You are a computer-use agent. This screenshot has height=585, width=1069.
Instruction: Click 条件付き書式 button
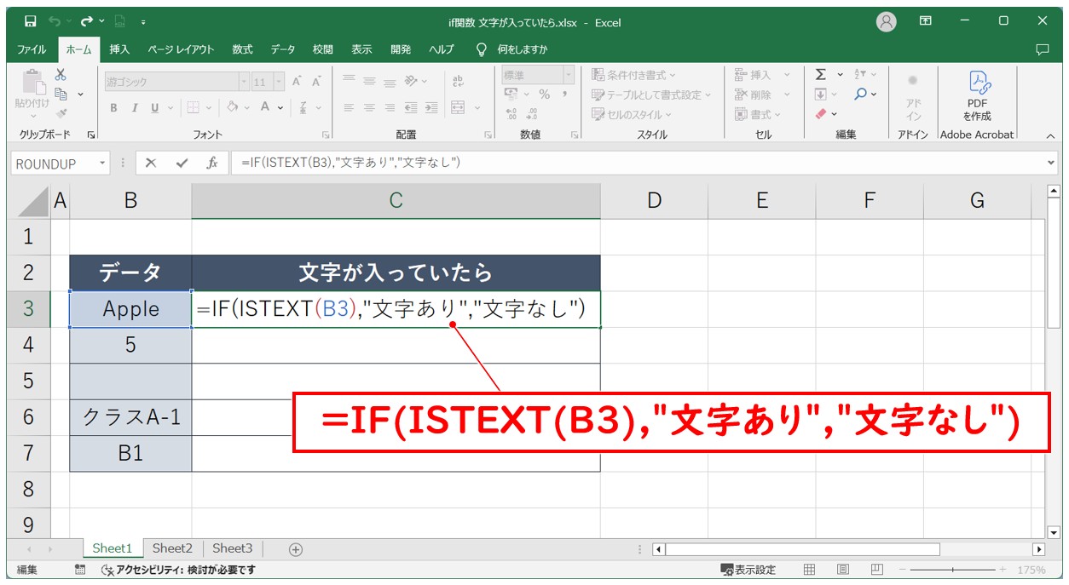point(634,75)
